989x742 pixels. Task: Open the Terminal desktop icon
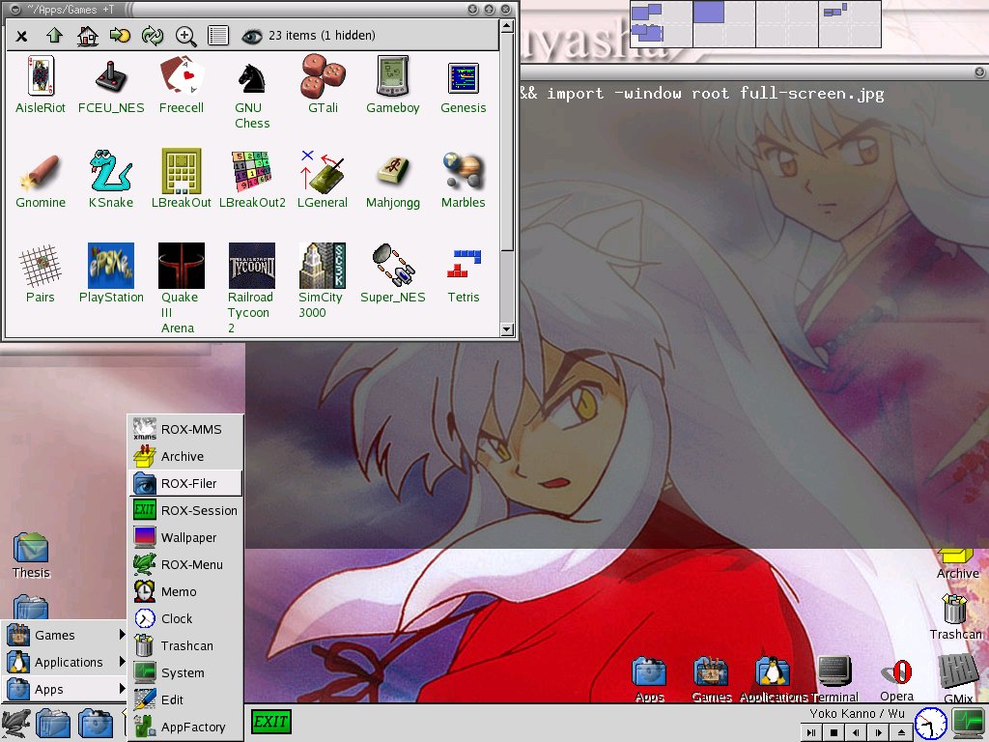(834, 679)
